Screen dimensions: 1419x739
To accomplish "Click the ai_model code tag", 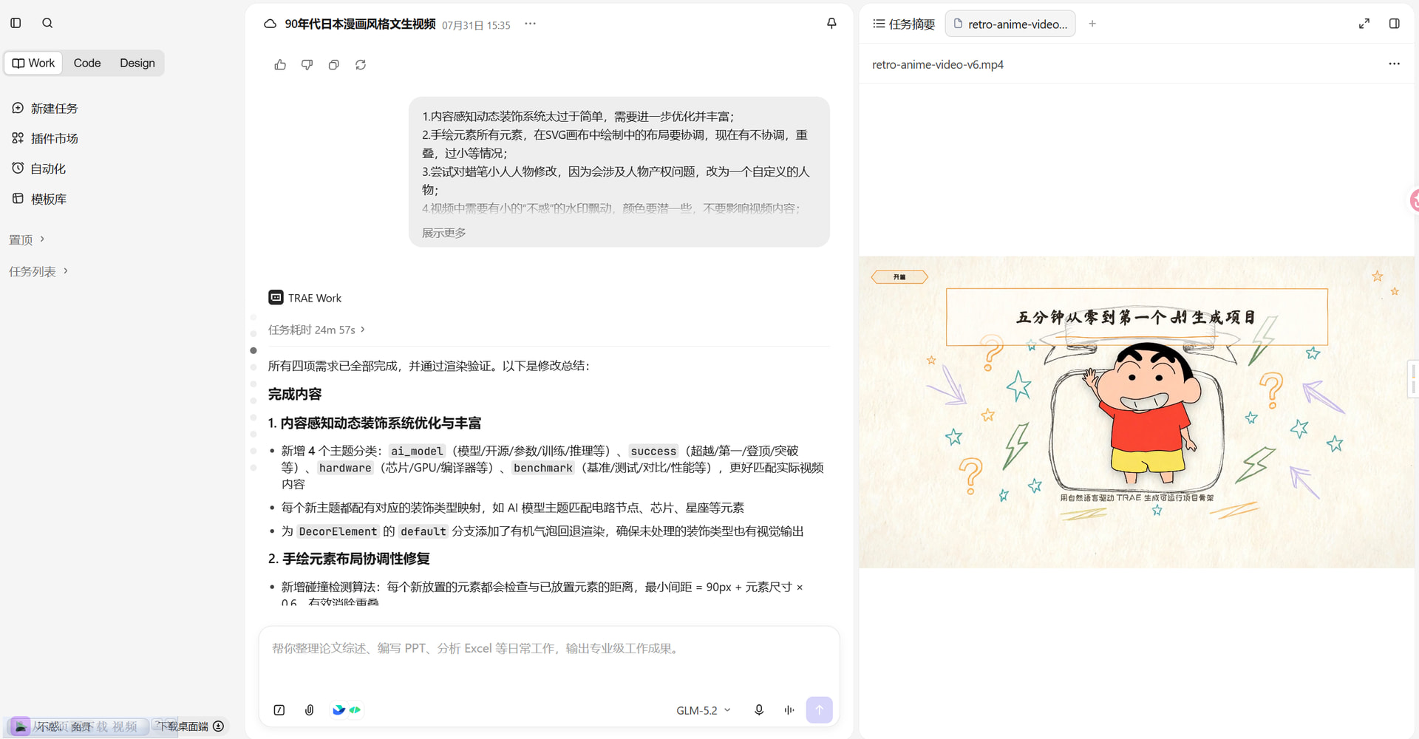I will point(417,451).
